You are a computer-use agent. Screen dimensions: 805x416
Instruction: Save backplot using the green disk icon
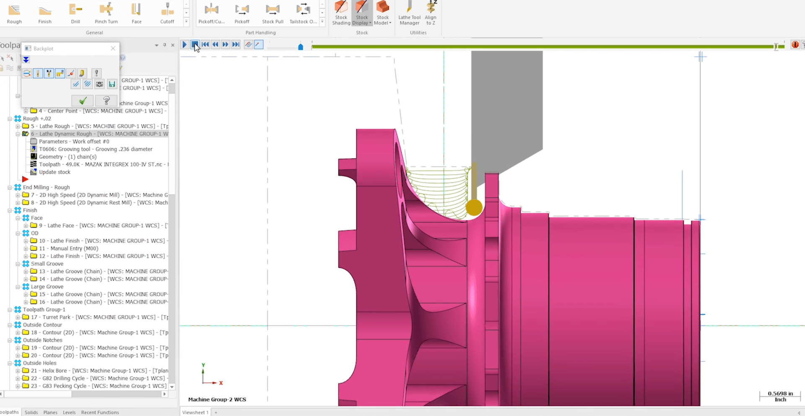(112, 84)
